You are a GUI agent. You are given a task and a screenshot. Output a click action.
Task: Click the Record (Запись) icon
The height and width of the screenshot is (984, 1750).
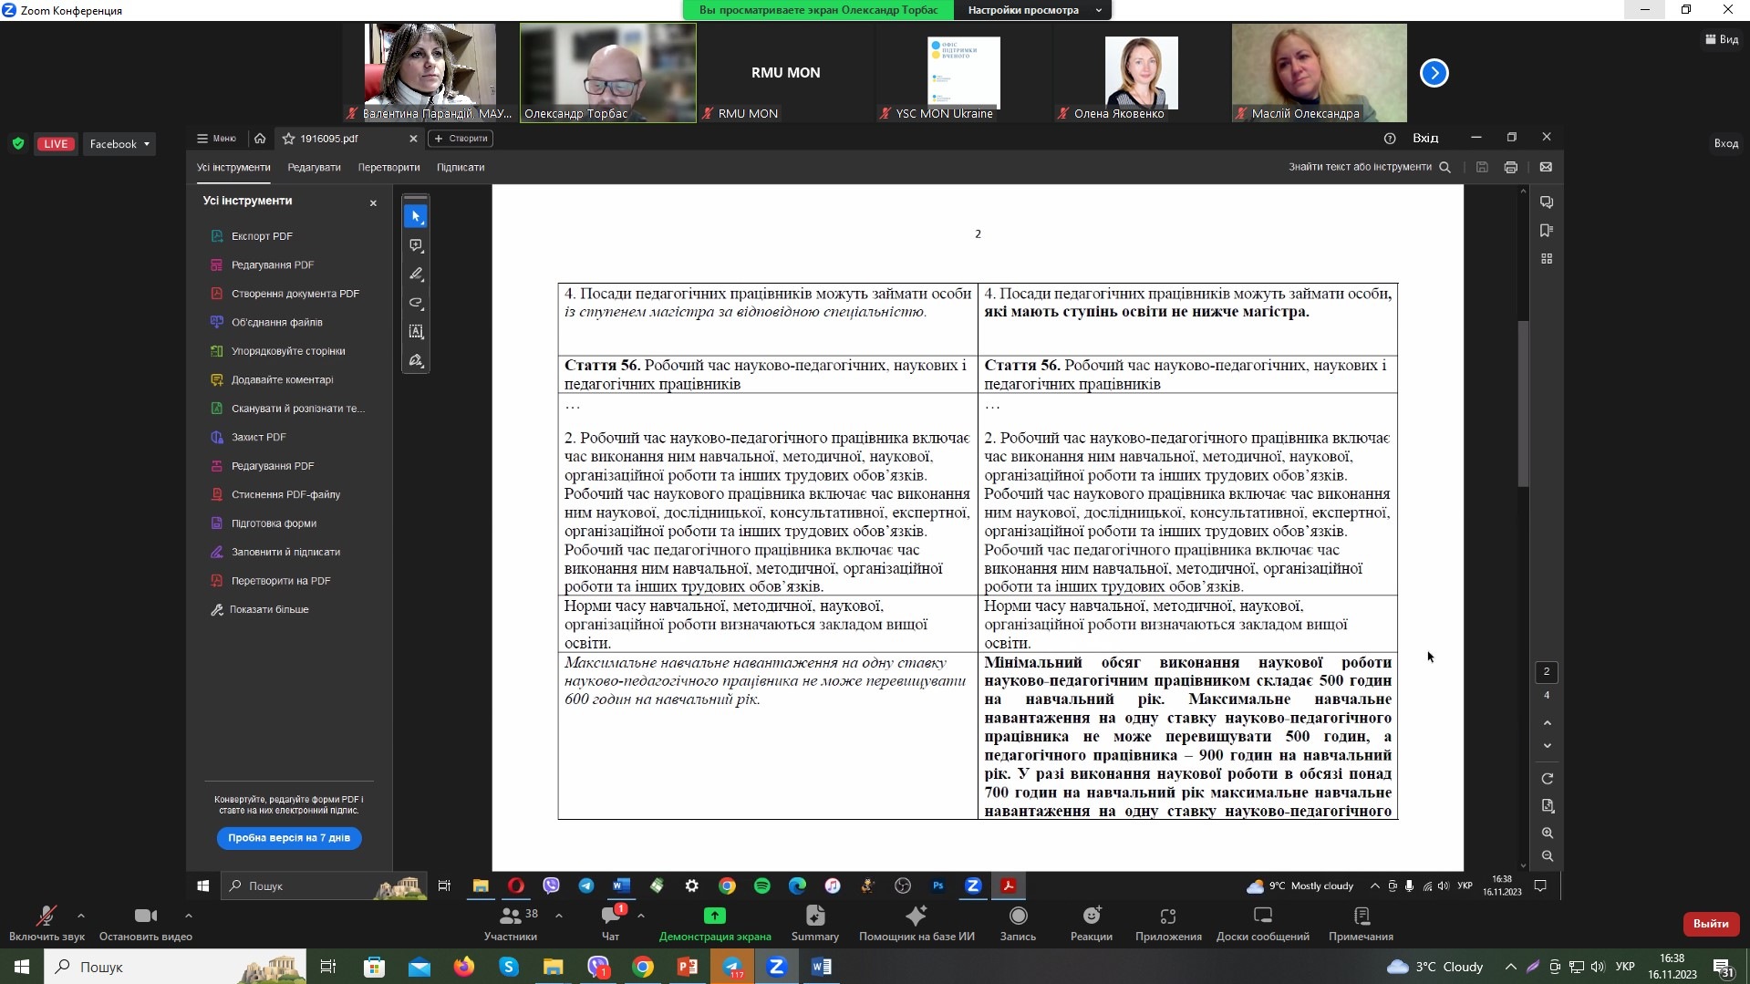point(1018,917)
